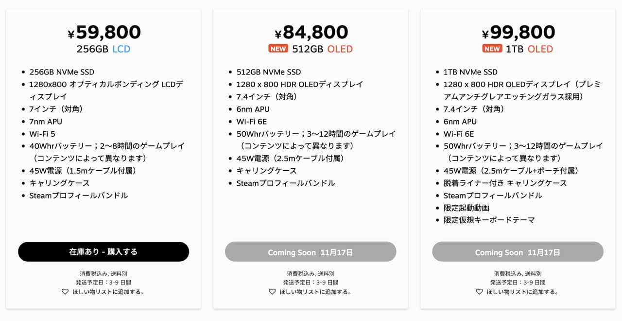Click the OLED label next to 512GB
This screenshot has height=321, width=622.
coord(340,49)
